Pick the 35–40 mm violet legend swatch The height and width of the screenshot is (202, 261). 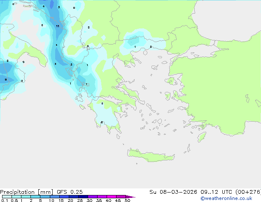pos(102,197)
